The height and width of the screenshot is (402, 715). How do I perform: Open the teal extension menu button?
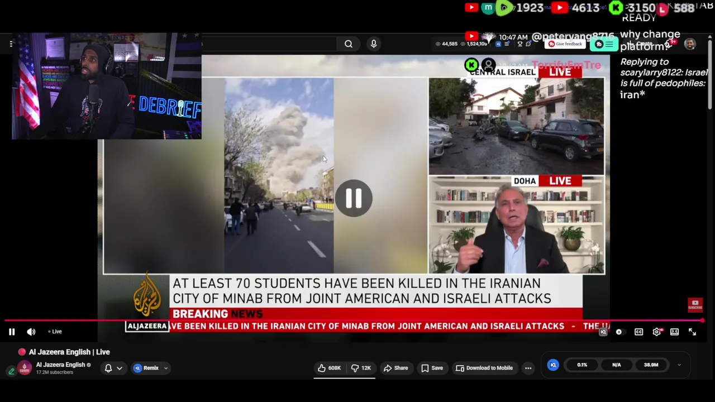[604, 44]
